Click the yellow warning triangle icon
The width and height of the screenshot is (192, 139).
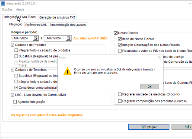[x=67, y=71]
